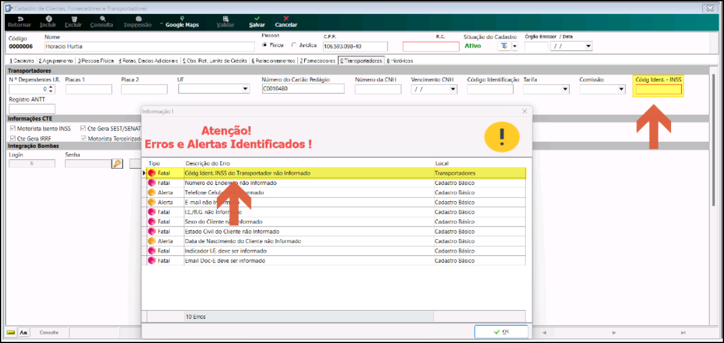Image resolution: width=724 pixels, height=343 pixels.
Task: Click the 'Tipo' column header
Action: 165,163
